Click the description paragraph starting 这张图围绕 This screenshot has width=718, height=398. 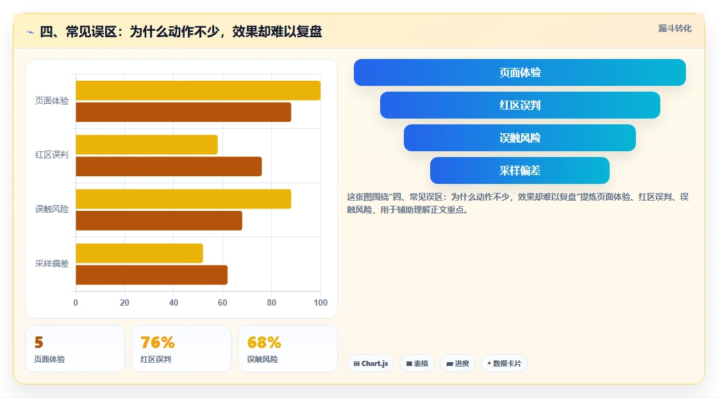518,203
